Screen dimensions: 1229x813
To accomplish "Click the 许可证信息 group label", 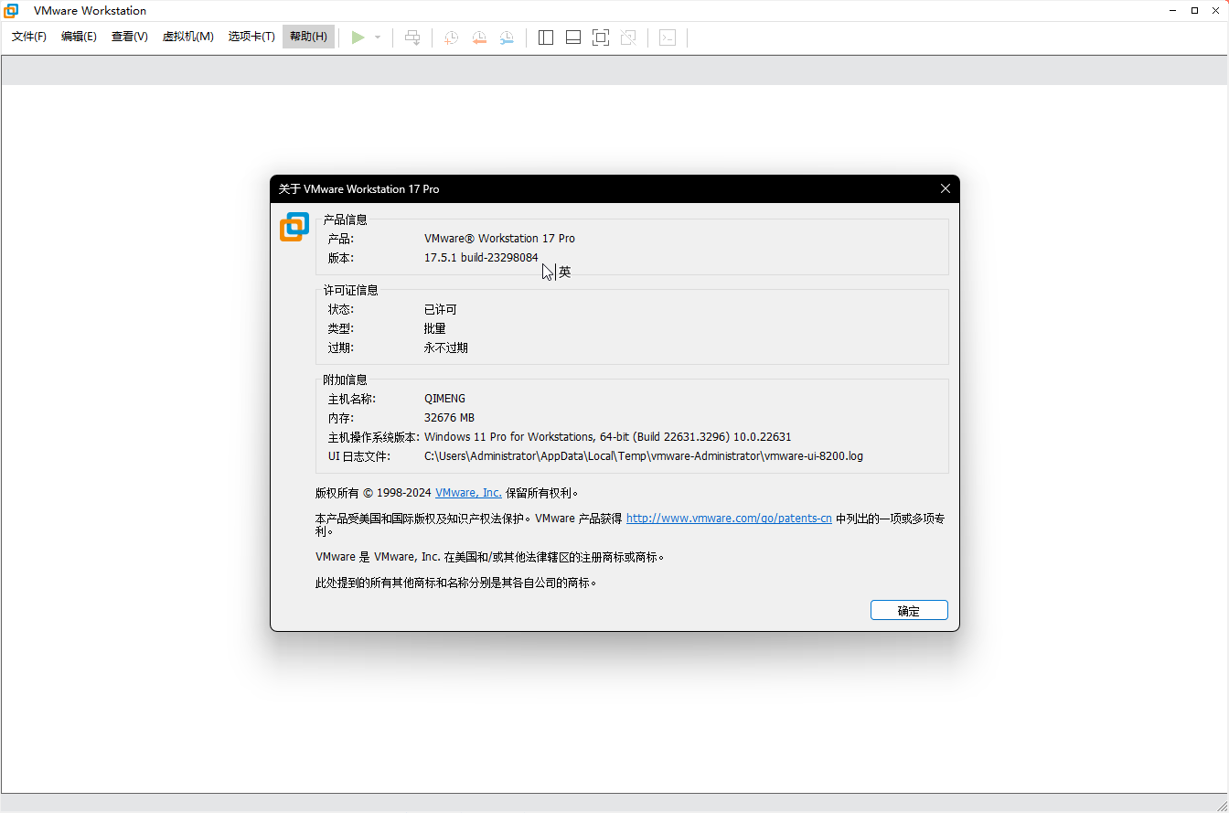I will [351, 291].
